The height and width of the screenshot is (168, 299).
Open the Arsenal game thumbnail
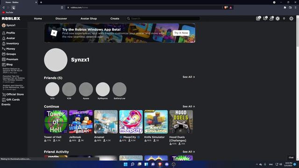[106, 122]
